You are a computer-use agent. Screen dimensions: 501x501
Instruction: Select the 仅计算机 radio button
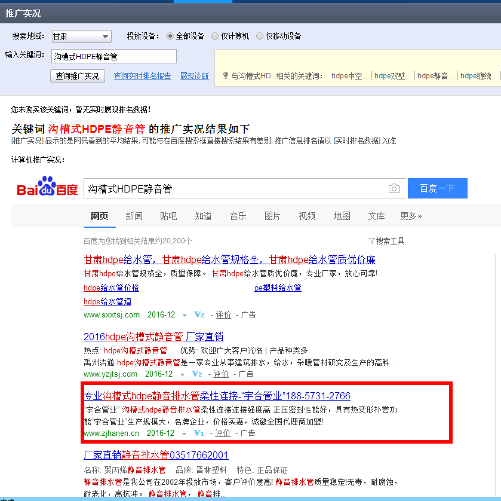pyautogui.click(x=215, y=36)
